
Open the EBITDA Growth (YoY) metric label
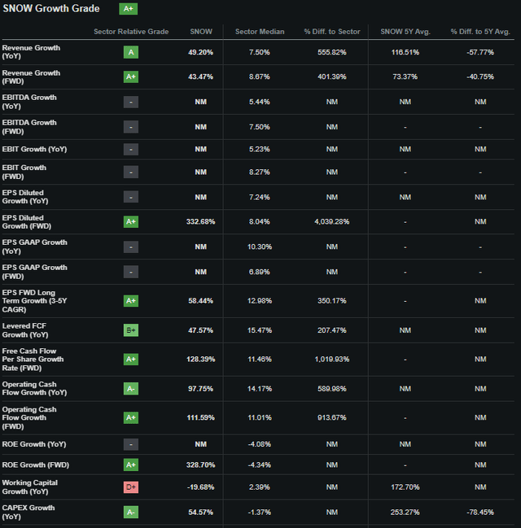click(x=29, y=102)
